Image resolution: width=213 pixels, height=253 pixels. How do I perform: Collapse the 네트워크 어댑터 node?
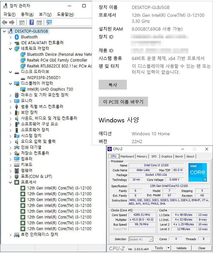[x=10, y=49]
